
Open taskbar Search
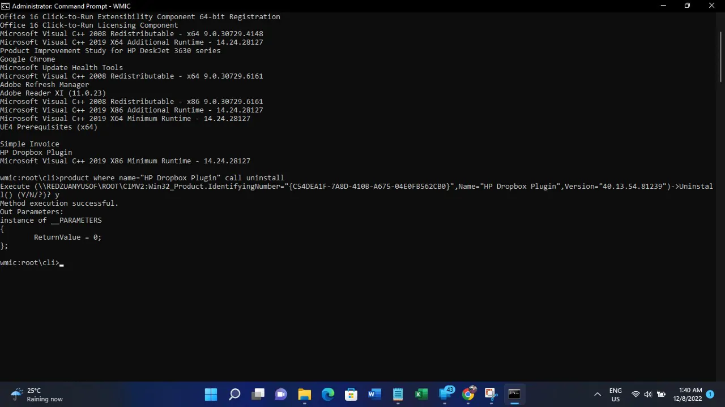pos(234,394)
